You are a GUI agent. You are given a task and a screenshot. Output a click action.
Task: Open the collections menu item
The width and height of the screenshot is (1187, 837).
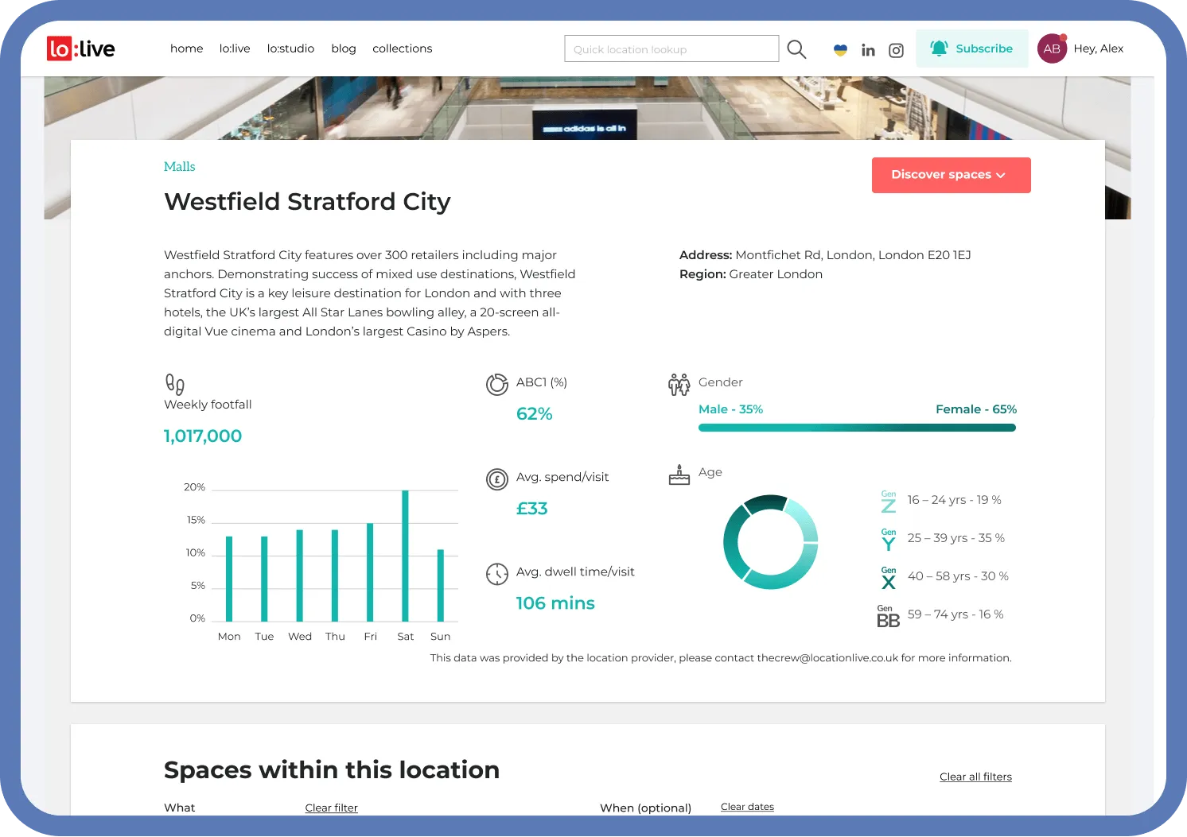point(403,48)
